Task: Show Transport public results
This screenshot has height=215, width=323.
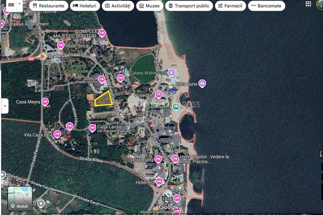Action: pyautogui.click(x=189, y=6)
